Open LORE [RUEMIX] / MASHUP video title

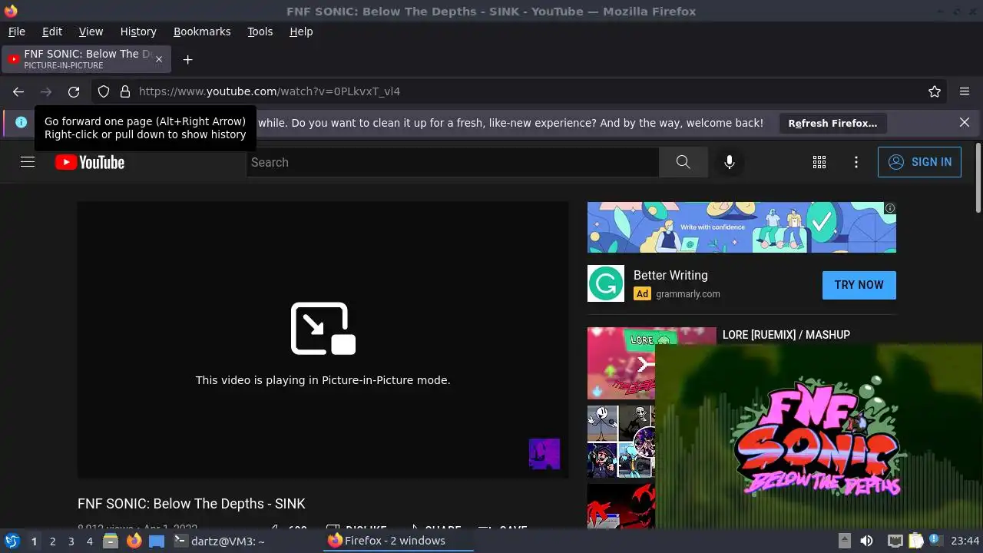coord(786,335)
